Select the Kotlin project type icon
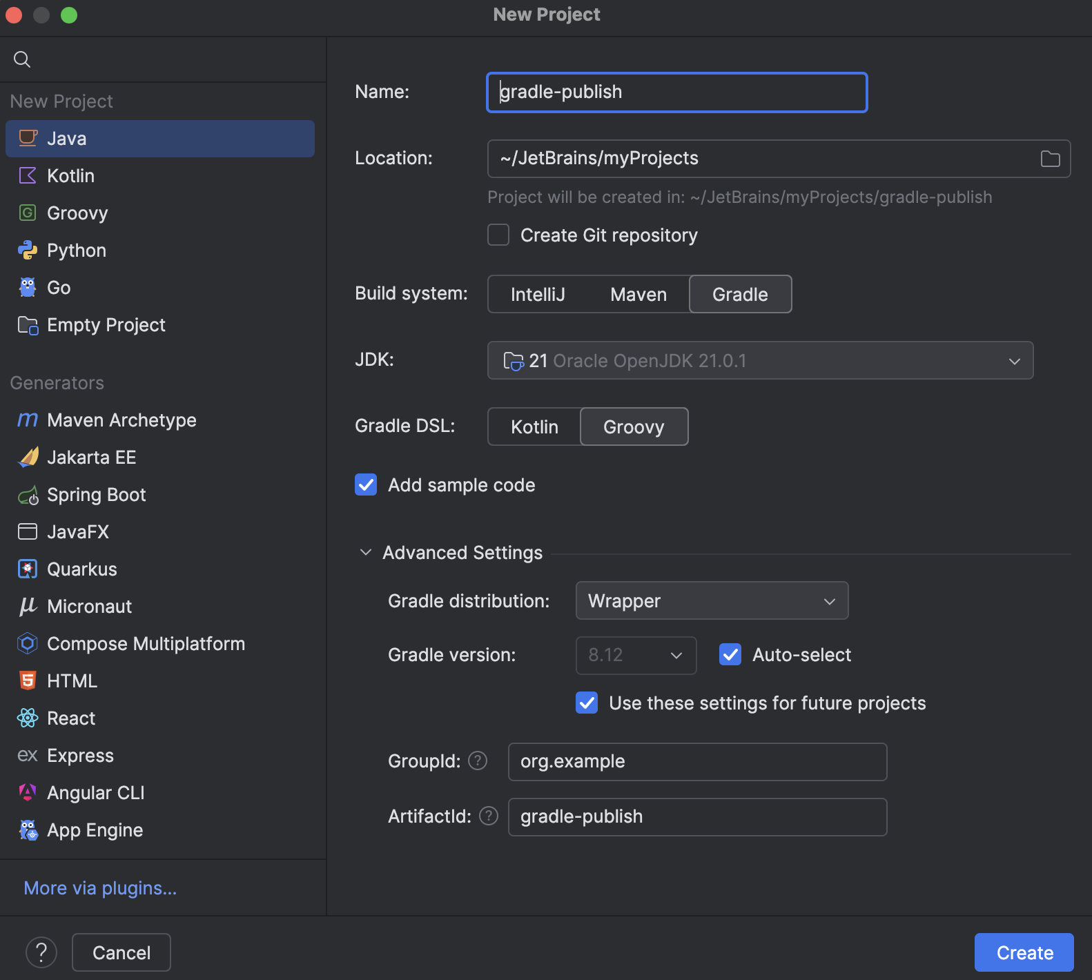1092x980 pixels. click(28, 176)
